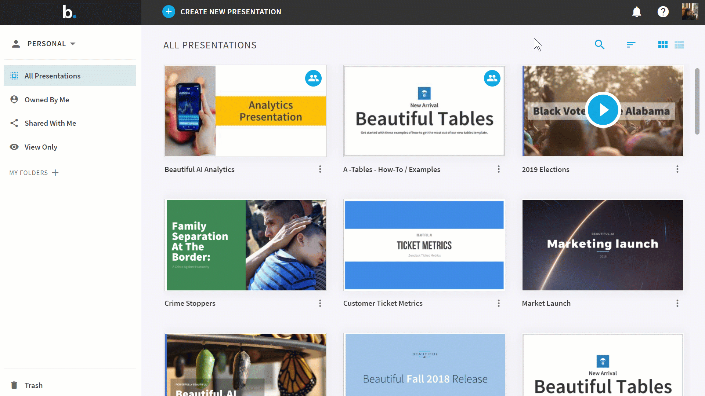Screen dimensions: 705x396
Task: Open options menu for Crime Stoppers
Action: 320,303
